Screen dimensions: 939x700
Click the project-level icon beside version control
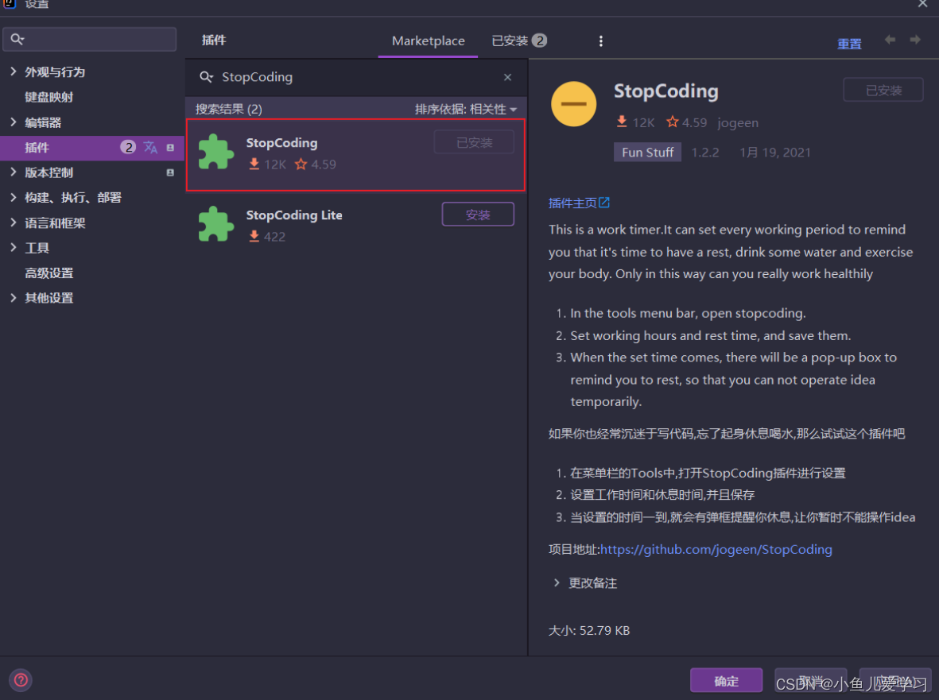pyautogui.click(x=170, y=172)
